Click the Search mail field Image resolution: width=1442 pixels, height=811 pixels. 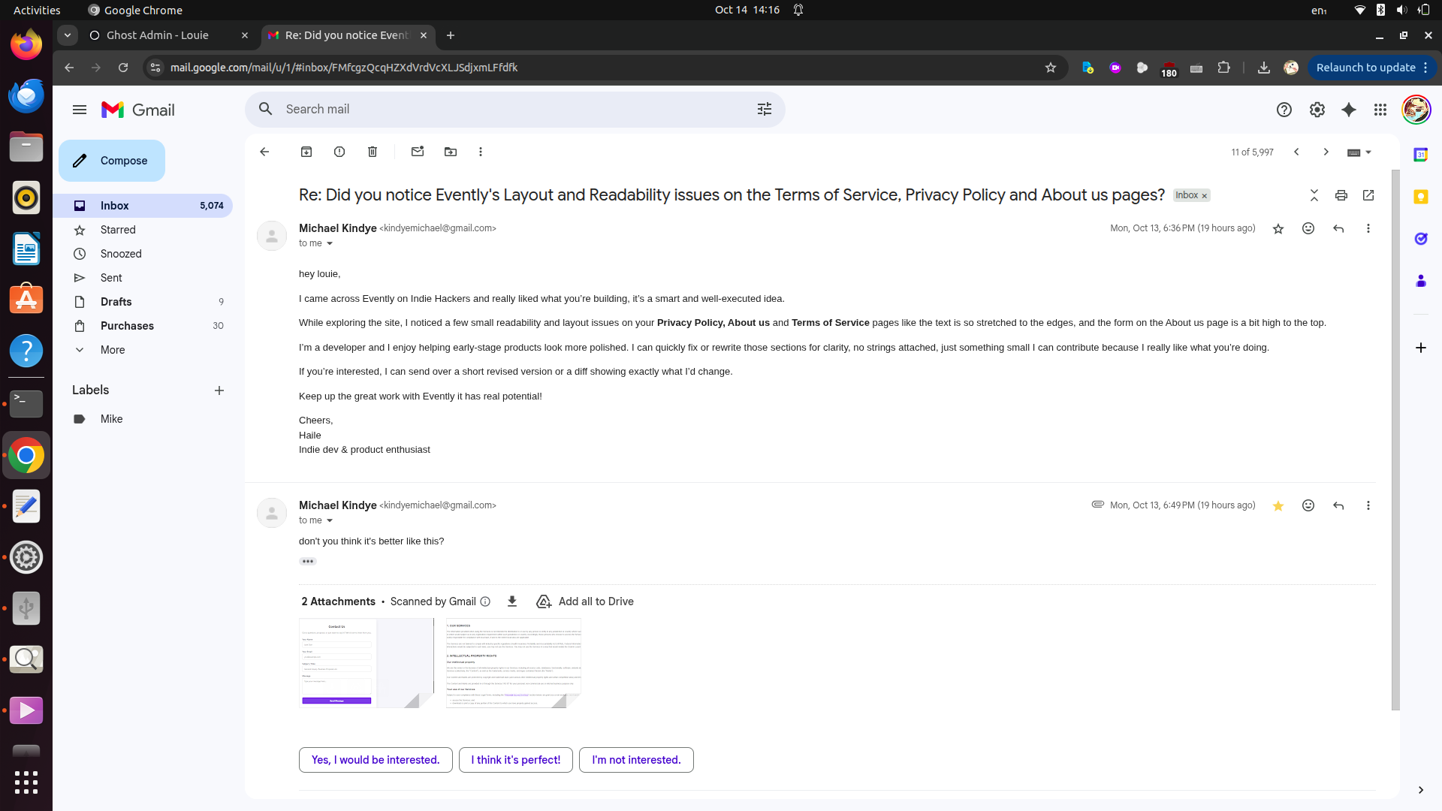[511, 110]
